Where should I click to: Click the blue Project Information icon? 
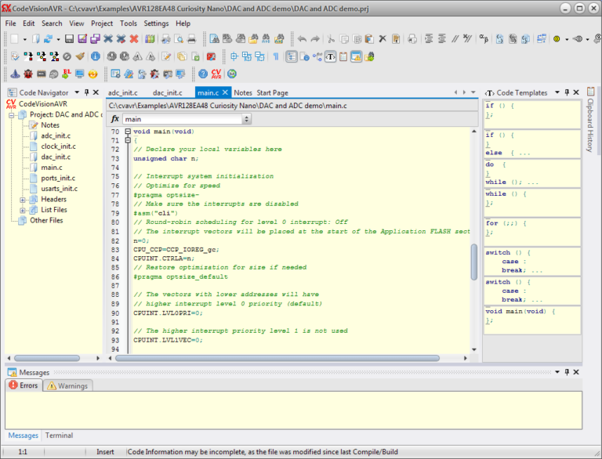[x=95, y=56]
